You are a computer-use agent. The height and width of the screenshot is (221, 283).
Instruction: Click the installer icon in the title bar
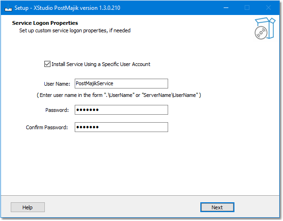[x=8, y=8]
